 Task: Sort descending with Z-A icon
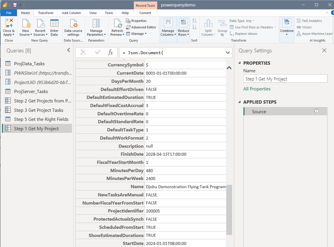pyautogui.click(x=194, y=27)
